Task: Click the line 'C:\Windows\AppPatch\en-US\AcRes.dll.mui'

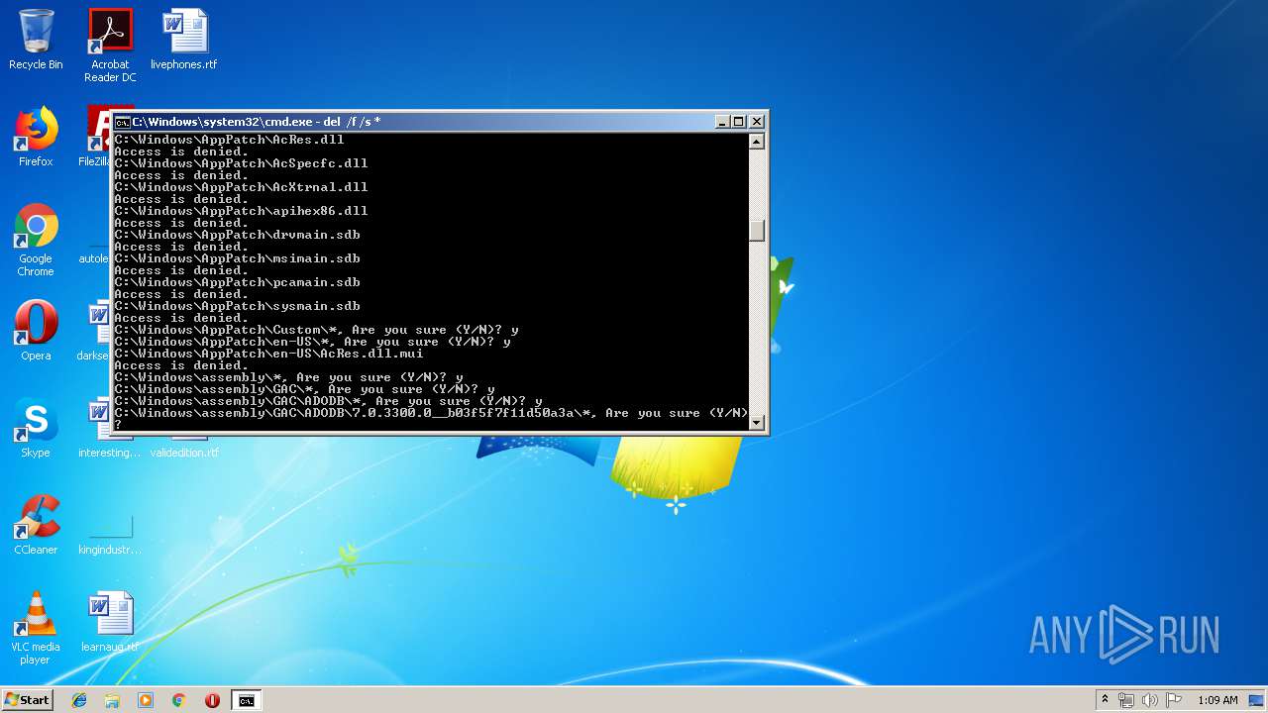Action: click(x=268, y=354)
